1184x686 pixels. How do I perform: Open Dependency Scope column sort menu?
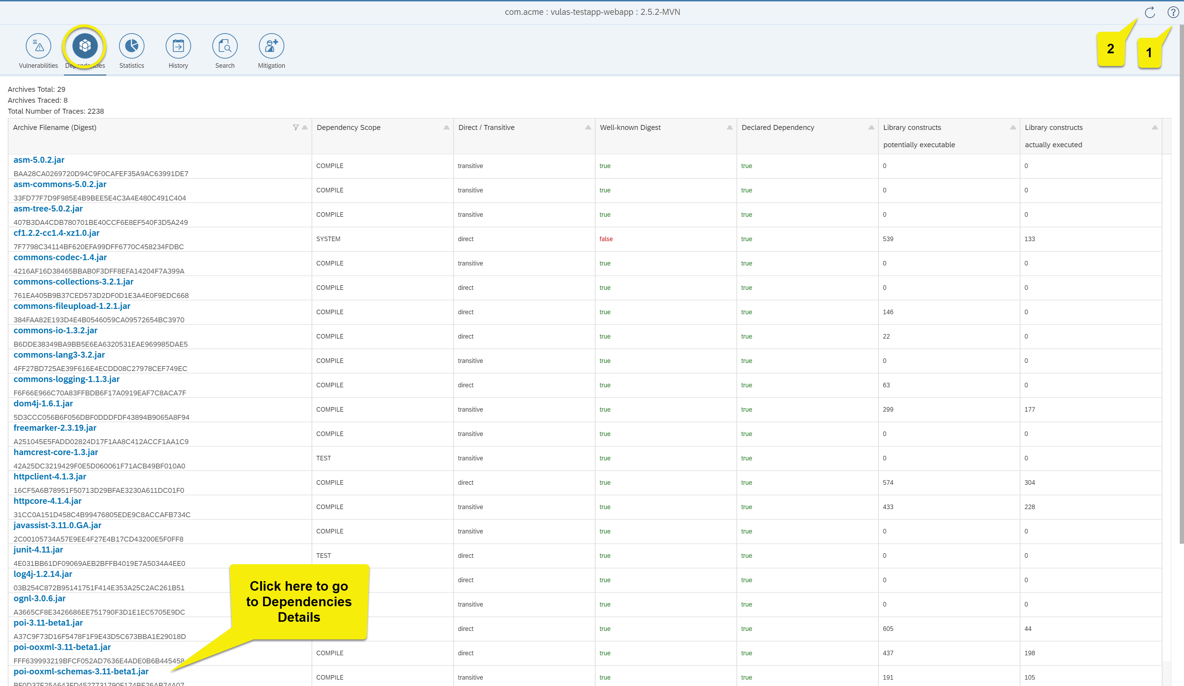446,127
